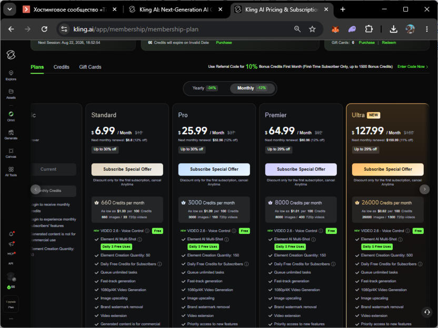This screenshot has height=328, width=438.
Task: Click the Upgrade Plan sidebar button
Action: click(x=11, y=304)
